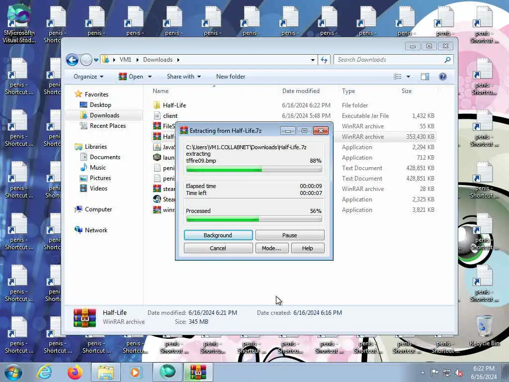Select the Java application icon in list

click(157, 147)
